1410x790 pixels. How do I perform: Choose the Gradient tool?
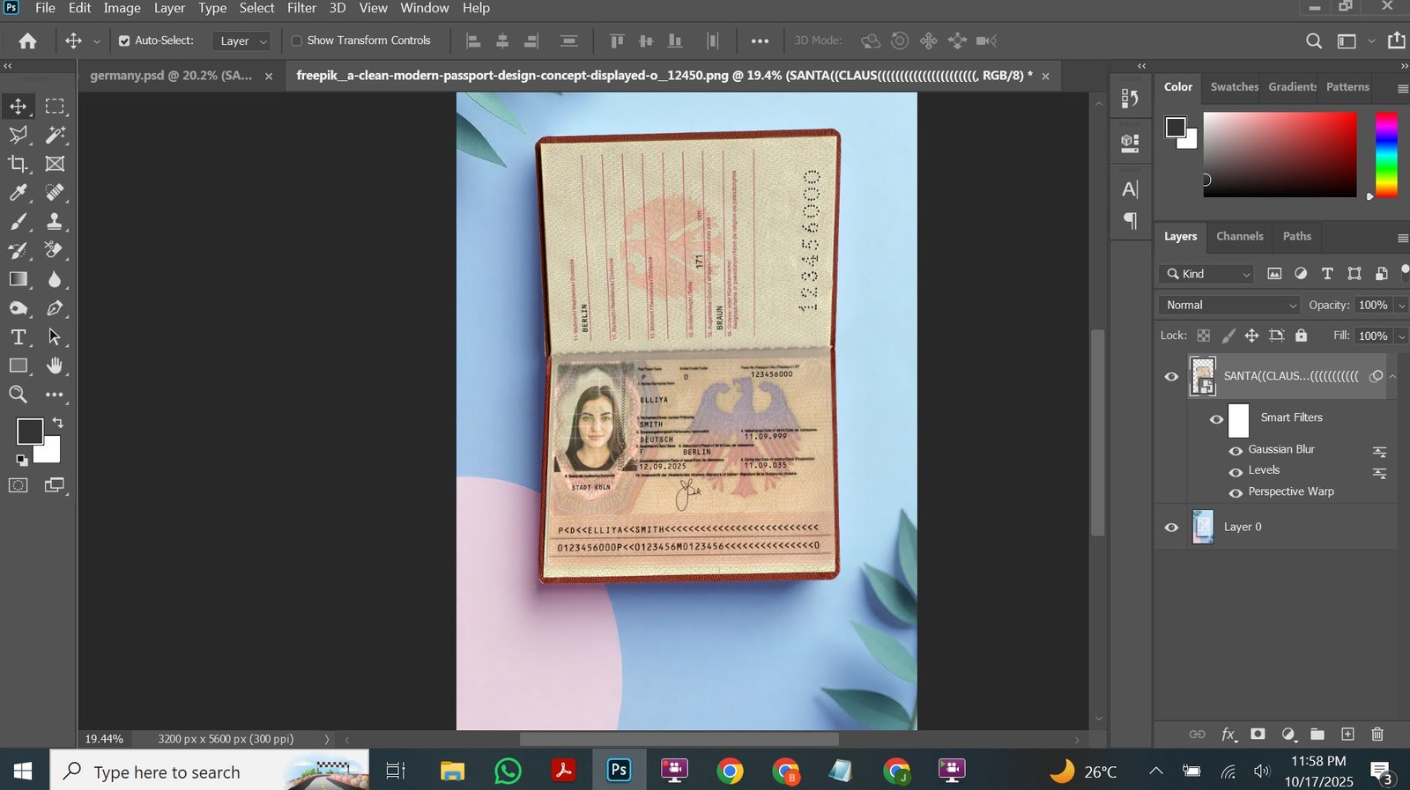pos(18,279)
